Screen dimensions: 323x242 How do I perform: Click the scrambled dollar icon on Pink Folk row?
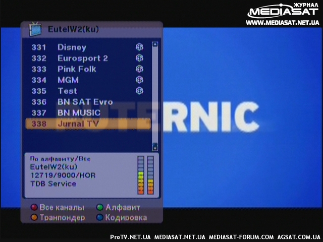tap(139, 69)
